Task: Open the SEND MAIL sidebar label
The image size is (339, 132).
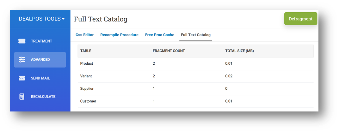Action: [x=40, y=78]
